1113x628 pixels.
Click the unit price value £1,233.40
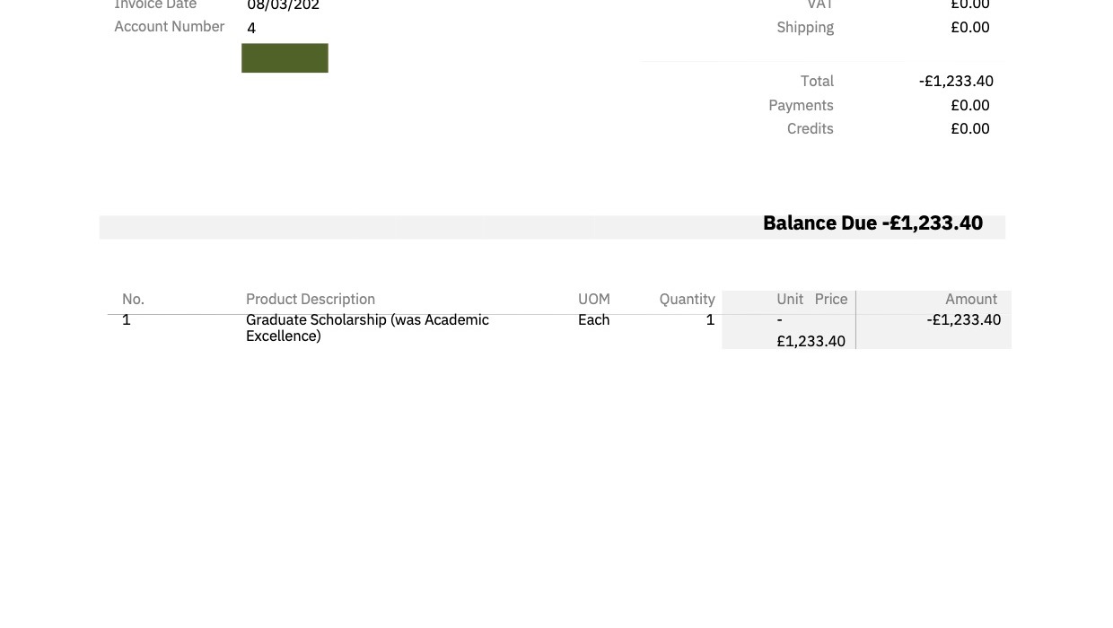(811, 341)
